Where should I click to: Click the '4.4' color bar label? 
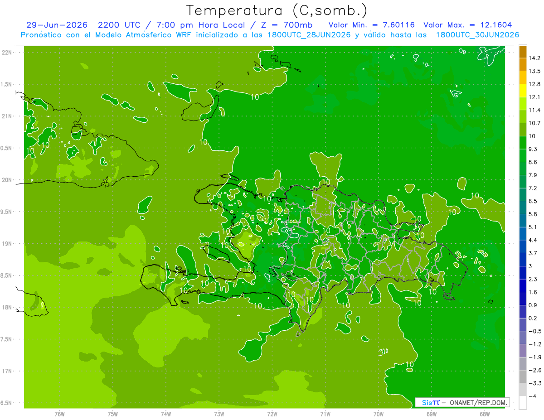click(533, 240)
